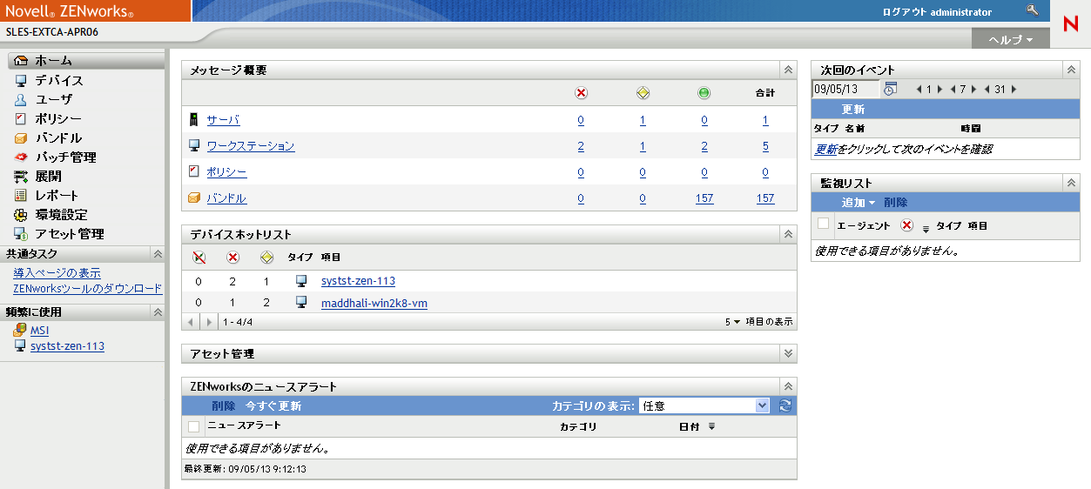The width and height of the screenshot is (1091, 489).
Task: Collapse the 頻繁に使用 section
Action: click(x=158, y=311)
